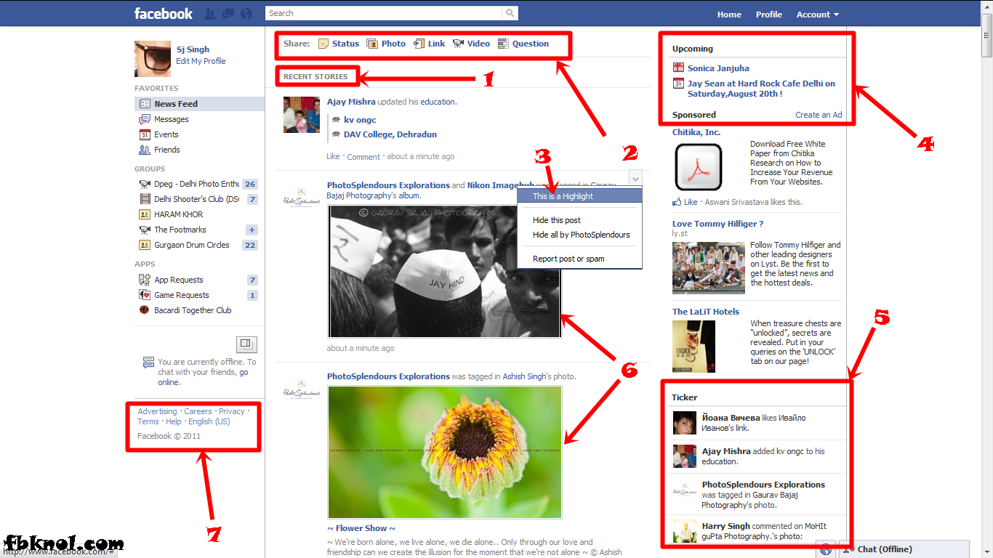
Task: Click the Friends sidebar icon
Action: point(145,150)
